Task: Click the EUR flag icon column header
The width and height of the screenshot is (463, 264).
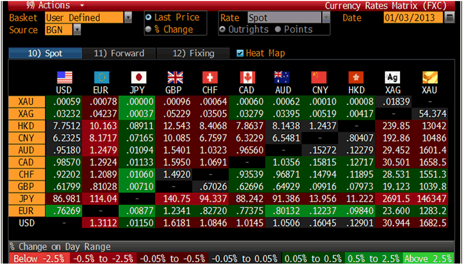Action: click(101, 78)
